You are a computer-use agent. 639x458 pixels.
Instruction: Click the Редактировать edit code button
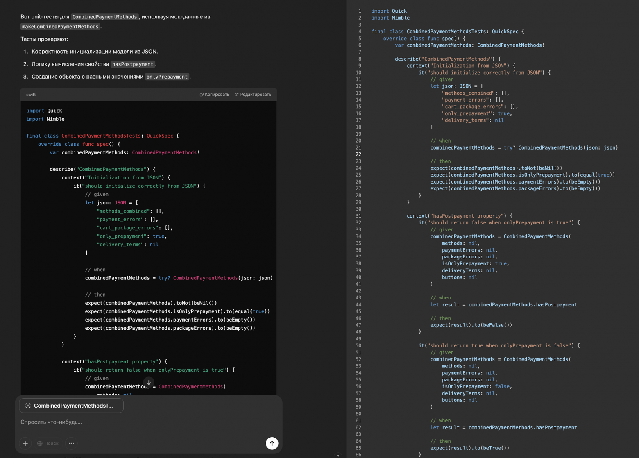click(253, 95)
